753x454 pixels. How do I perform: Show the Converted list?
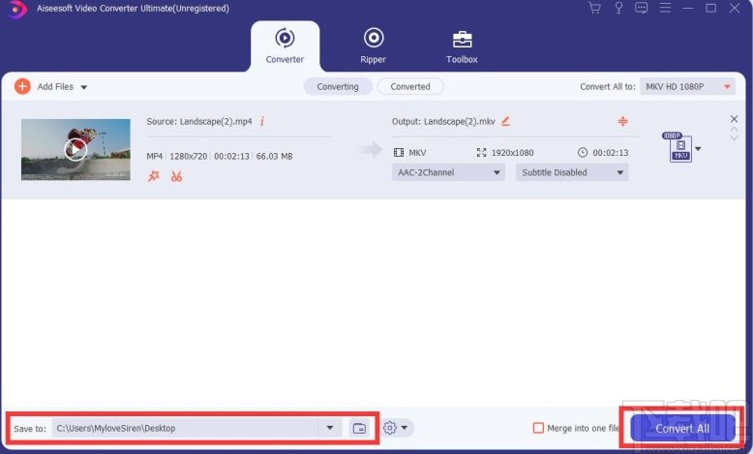pos(410,86)
